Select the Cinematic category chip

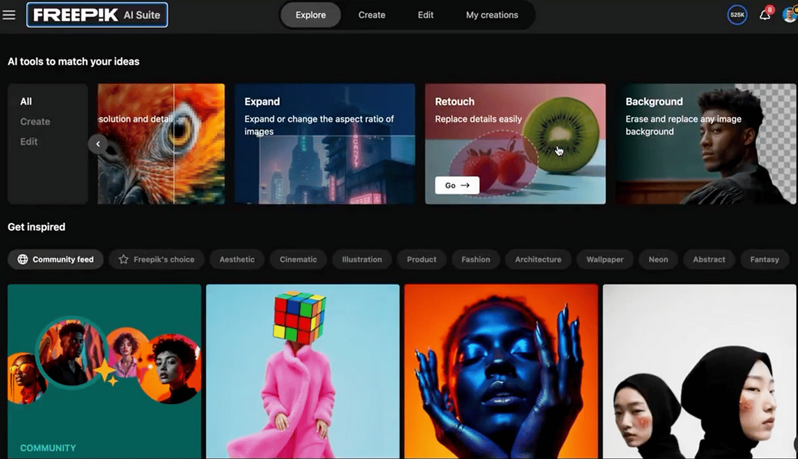click(298, 259)
